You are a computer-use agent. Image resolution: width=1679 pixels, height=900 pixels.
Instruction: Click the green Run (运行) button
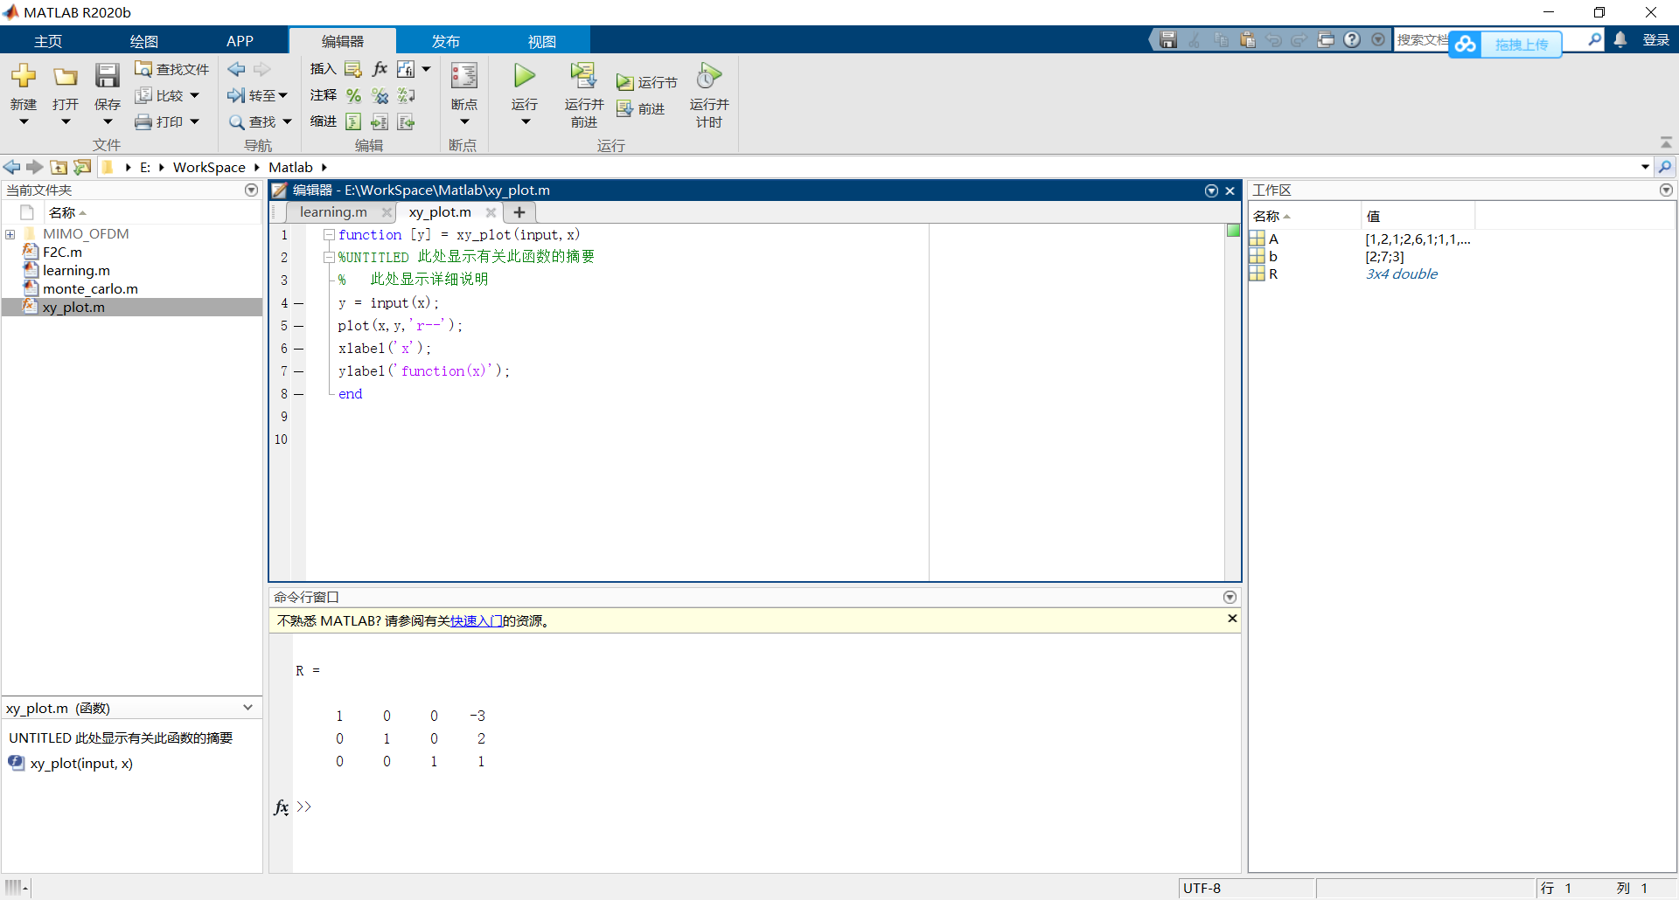tap(525, 76)
